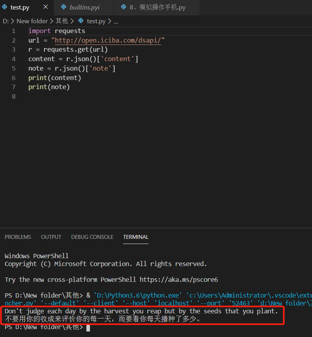Image resolution: width=312 pixels, height=337 pixels.
Task: Open the OUTPUT panel tab
Action: (x=51, y=237)
